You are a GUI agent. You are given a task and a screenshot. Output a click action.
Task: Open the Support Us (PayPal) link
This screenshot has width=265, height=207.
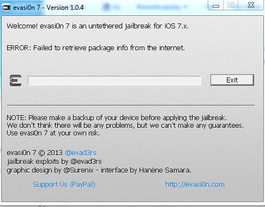click(64, 185)
